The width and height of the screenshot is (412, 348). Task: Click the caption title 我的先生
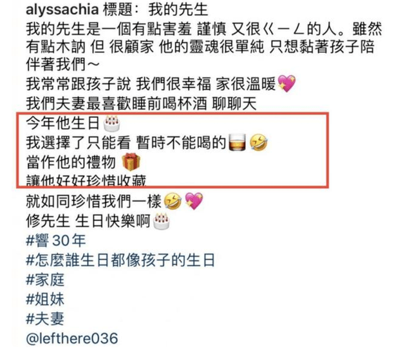(178, 10)
